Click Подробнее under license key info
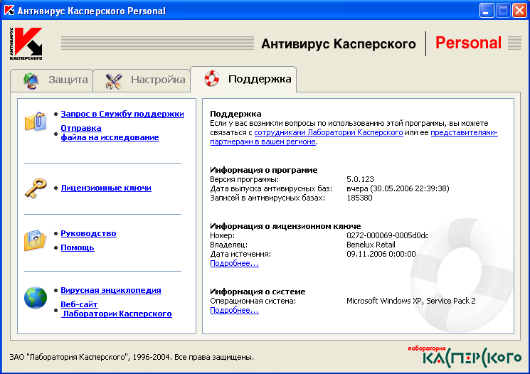 coord(234,263)
